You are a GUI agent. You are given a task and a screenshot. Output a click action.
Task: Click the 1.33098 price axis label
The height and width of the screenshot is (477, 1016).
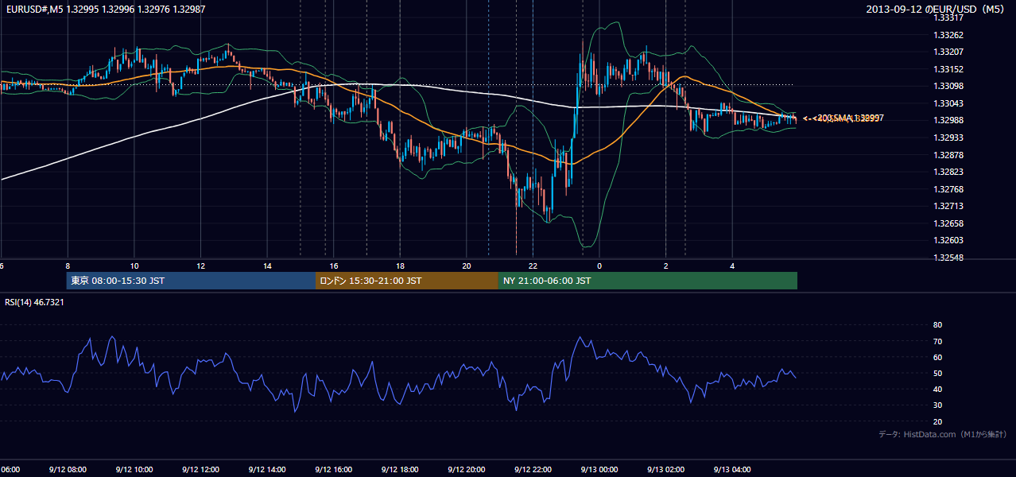[948, 86]
